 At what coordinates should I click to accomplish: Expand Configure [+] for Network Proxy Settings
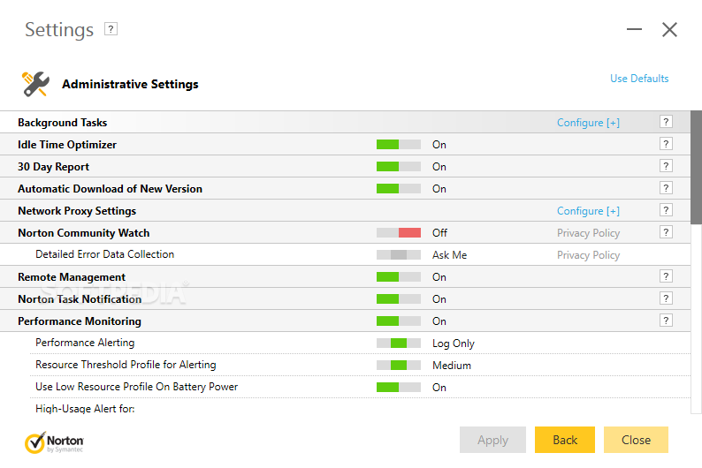pos(588,211)
